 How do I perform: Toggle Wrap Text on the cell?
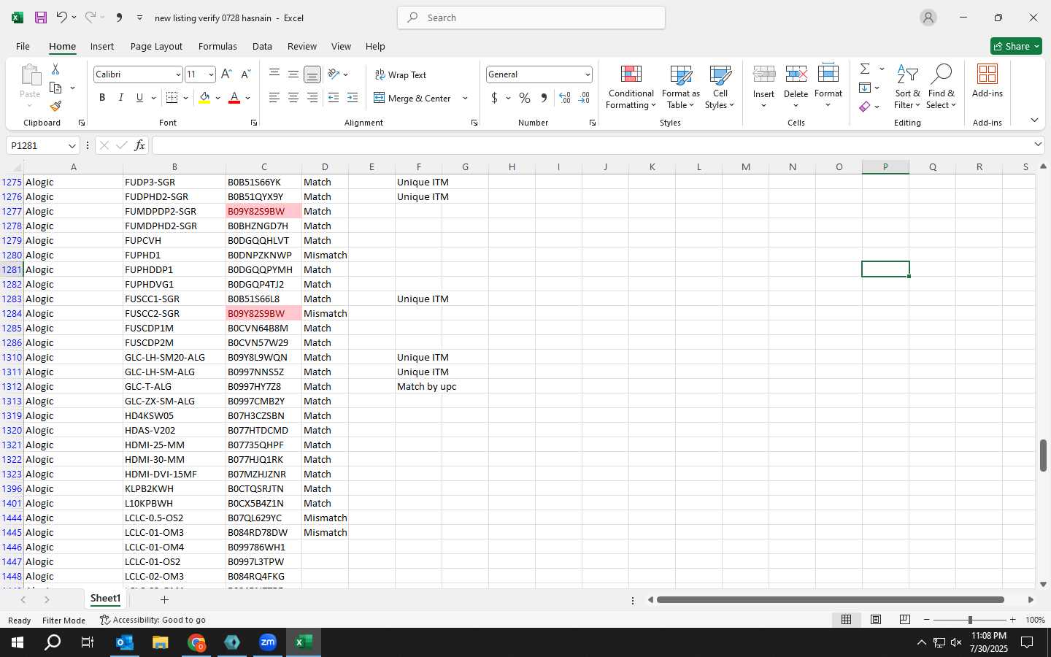click(401, 74)
